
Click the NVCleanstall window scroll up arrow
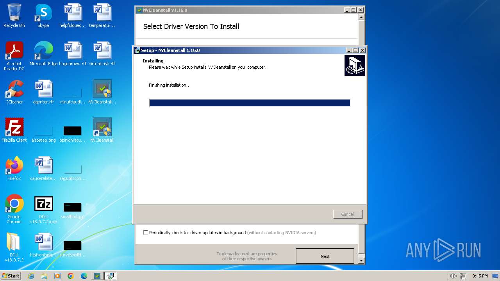pos(361,17)
